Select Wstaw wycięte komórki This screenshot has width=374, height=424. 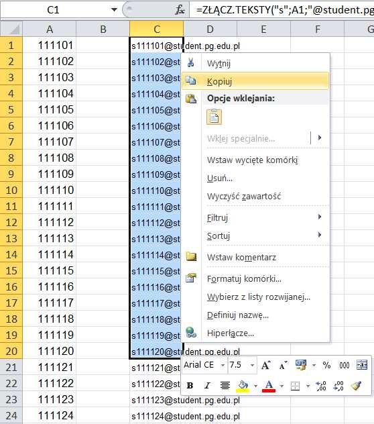coord(255,160)
